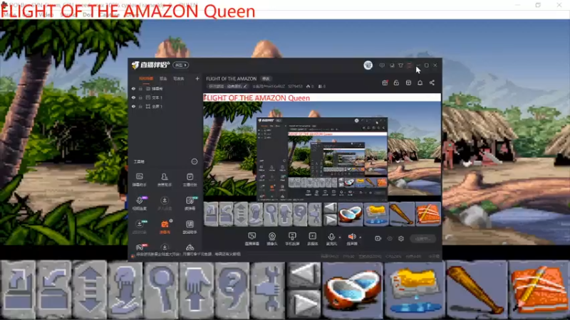
Task: Pick the coconut halves inventory item
Action: [353, 290]
